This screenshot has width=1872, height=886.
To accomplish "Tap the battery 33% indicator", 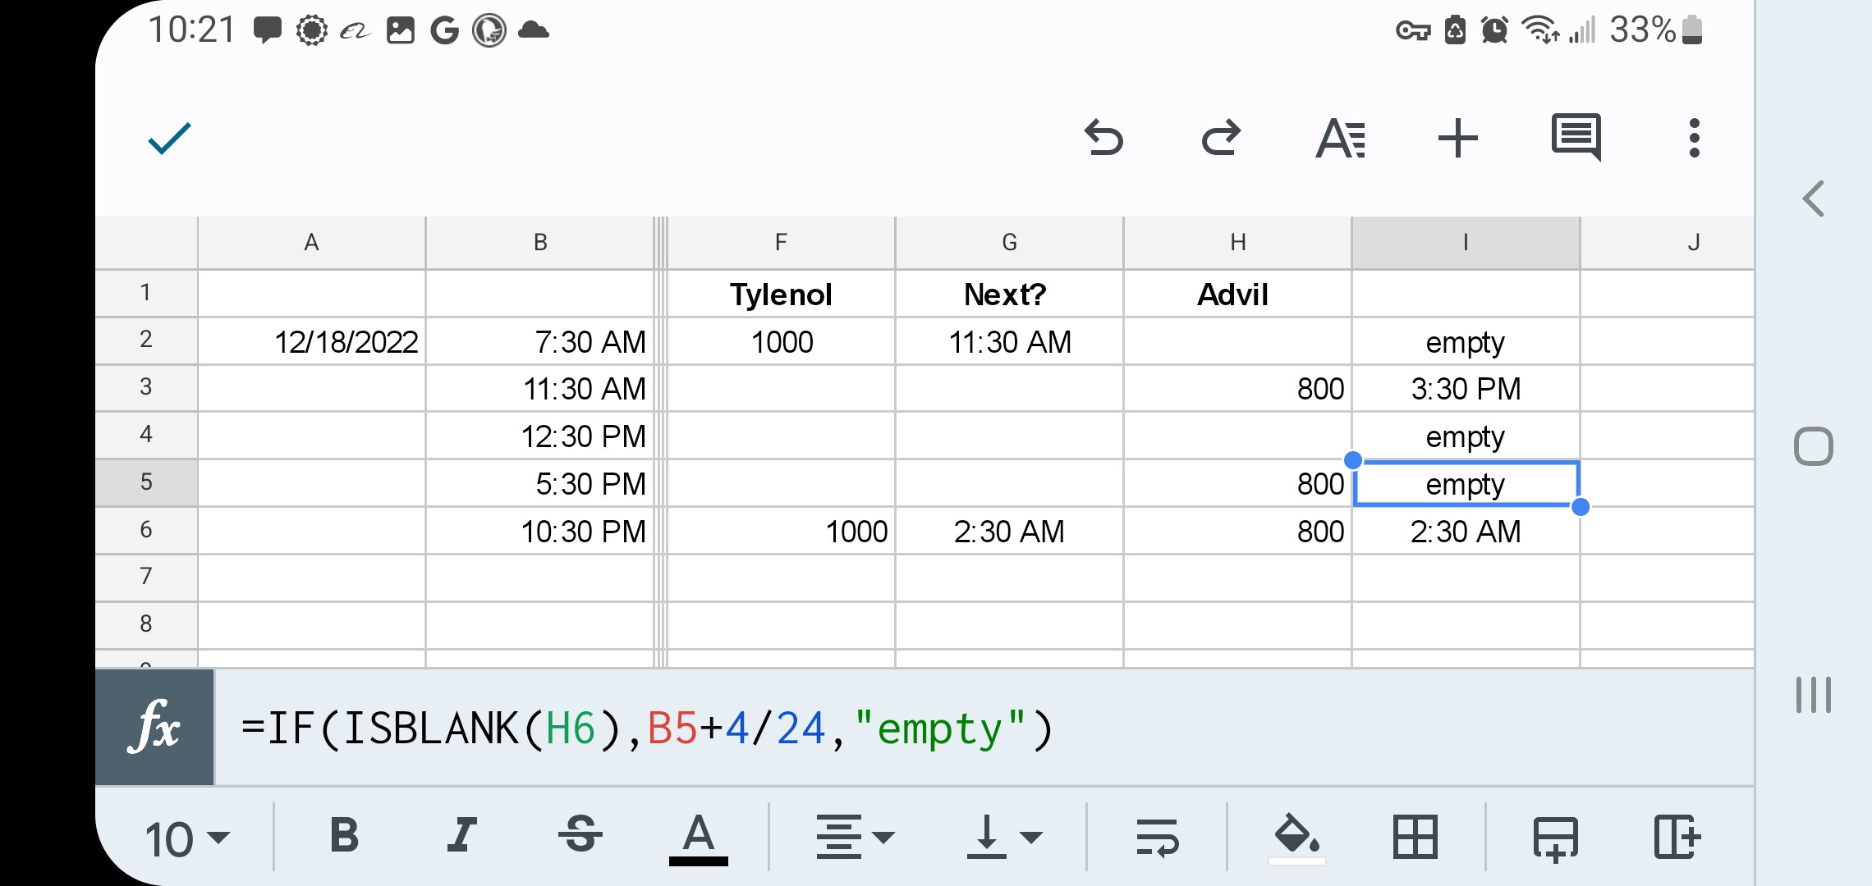I will [x=1655, y=30].
